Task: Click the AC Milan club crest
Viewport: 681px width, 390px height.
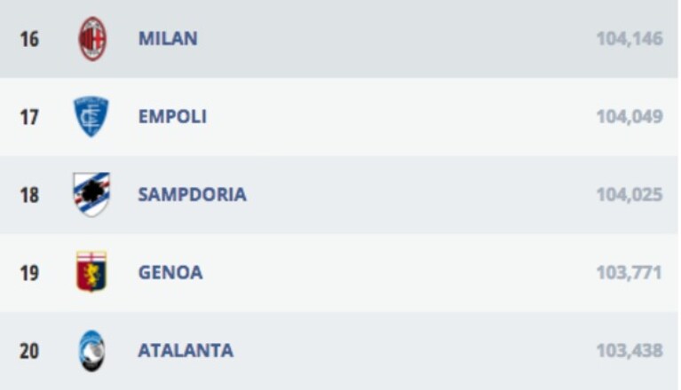Action: [92, 39]
